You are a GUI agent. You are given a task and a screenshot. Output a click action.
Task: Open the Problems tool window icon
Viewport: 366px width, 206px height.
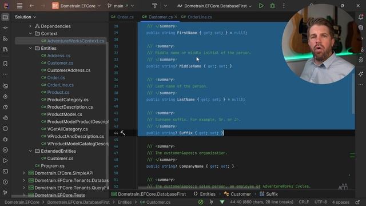tap(5, 182)
